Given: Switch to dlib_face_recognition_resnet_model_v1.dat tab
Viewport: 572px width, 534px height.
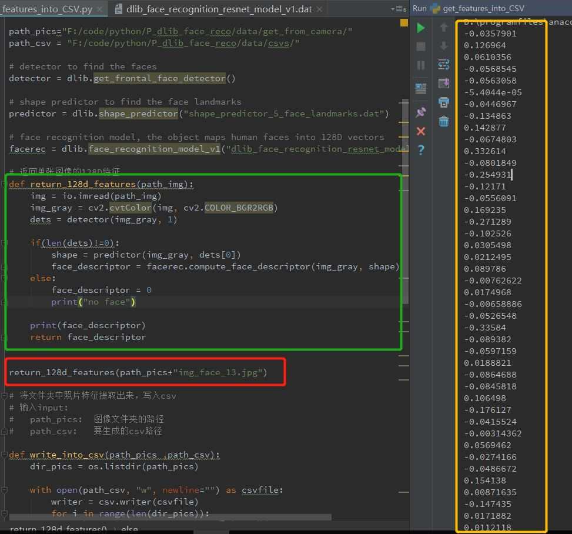Looking at the screenshot, I should 219,9.
